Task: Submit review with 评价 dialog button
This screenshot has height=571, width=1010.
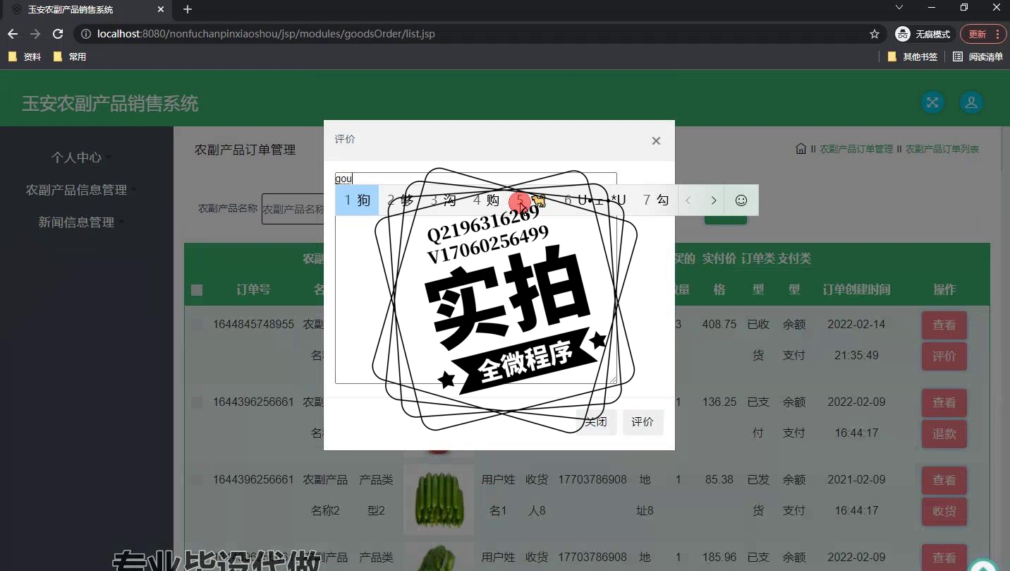Action: (x=643, y=422)
